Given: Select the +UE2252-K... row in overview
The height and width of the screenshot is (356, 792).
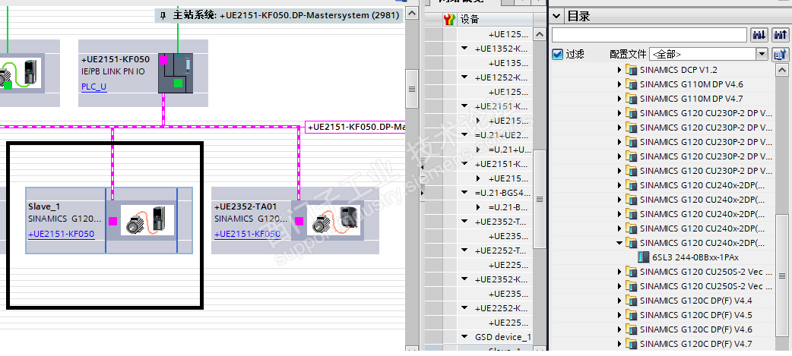Looking at the screenshot, I should [502, 307].
